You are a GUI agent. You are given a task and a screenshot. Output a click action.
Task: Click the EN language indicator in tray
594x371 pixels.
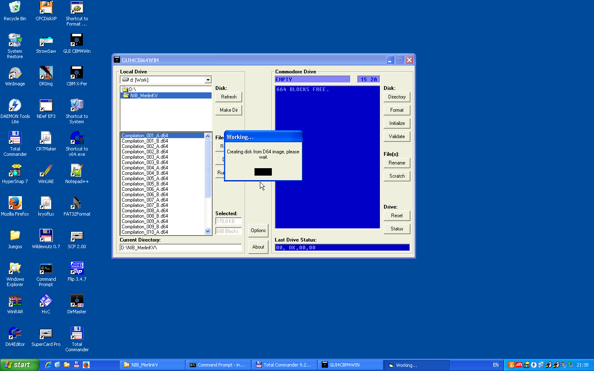click(496, 365)
